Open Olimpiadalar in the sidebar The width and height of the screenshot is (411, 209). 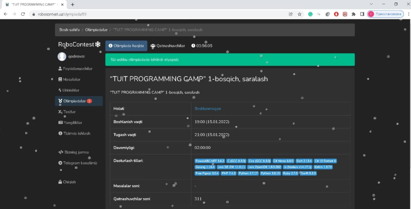pyautogui.click(x=74, y=101)
